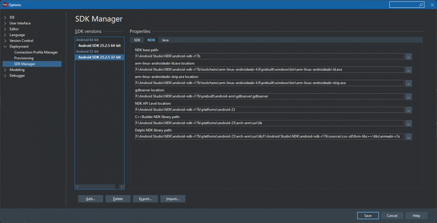Click the Android 64-bit group header
Screen dimensions: 437x223
pyautogui.click(x=87, y=40)
